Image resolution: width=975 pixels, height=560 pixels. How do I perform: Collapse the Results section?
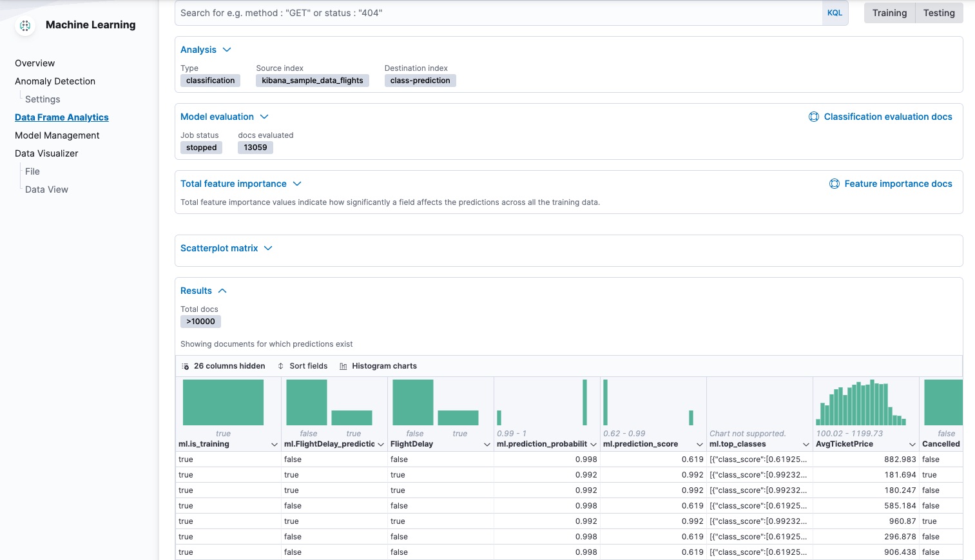222,290
